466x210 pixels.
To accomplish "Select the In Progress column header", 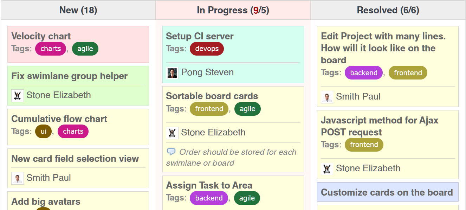I will [x=233, y=10].
